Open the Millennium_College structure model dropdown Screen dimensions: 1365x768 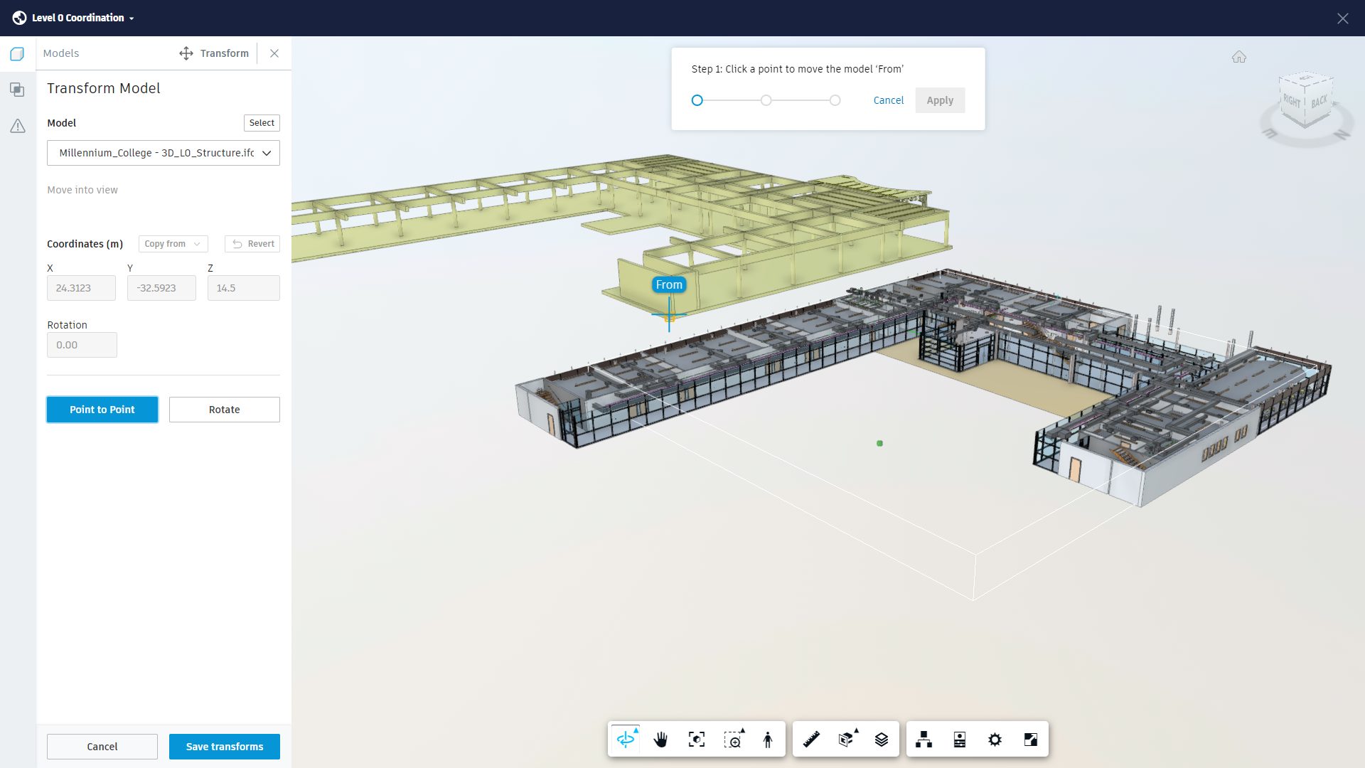pyautogui.click(x=163, y=153)
